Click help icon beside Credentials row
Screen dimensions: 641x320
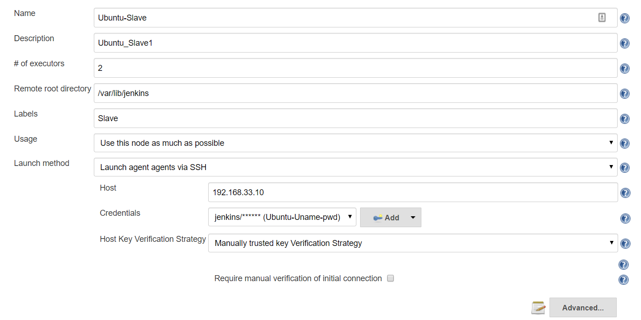pos(625,219)
